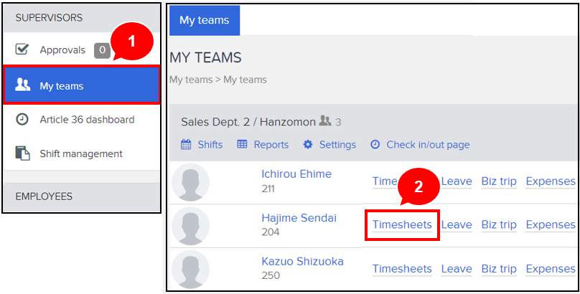Open Ichirou Ehime's employee profile name
This screenshot has width=580, height=294.
pyautogui.click(x=296, y=174)
